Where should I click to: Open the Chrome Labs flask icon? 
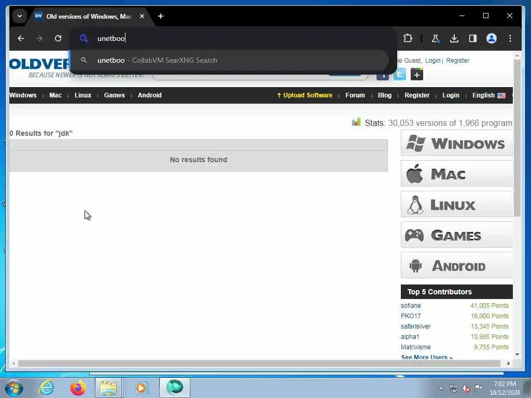(435, 38)
